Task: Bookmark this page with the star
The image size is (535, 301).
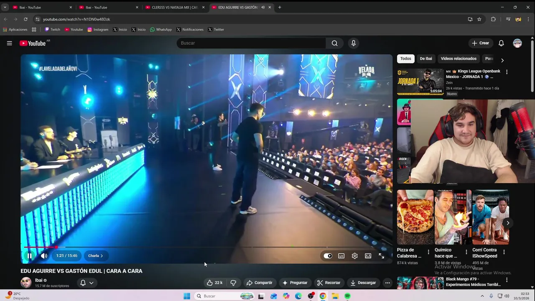Action: (479, 19)
